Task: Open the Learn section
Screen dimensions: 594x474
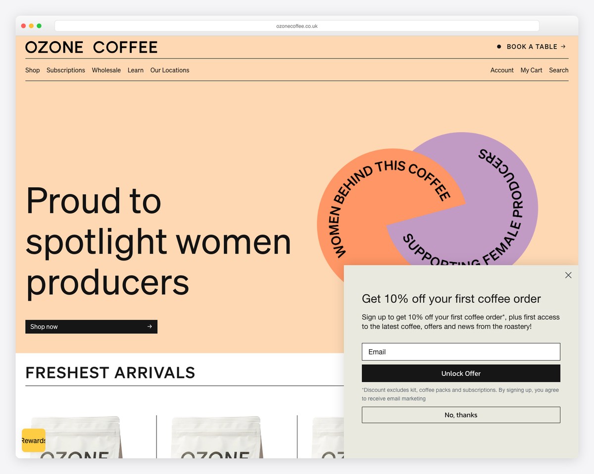Action: [x=135, y=70]
